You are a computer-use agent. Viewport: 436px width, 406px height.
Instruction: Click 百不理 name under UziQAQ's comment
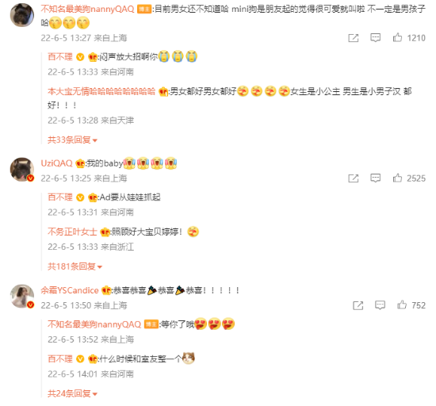click(60, 197)
